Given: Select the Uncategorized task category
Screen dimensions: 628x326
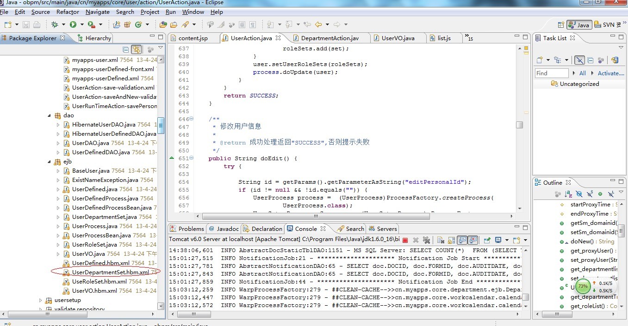Looking at the screenshot, I should point(579,84).
